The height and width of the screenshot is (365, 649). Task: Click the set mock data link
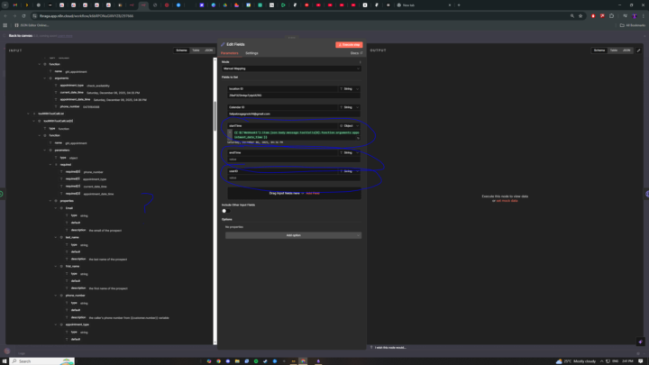[507, 201]
